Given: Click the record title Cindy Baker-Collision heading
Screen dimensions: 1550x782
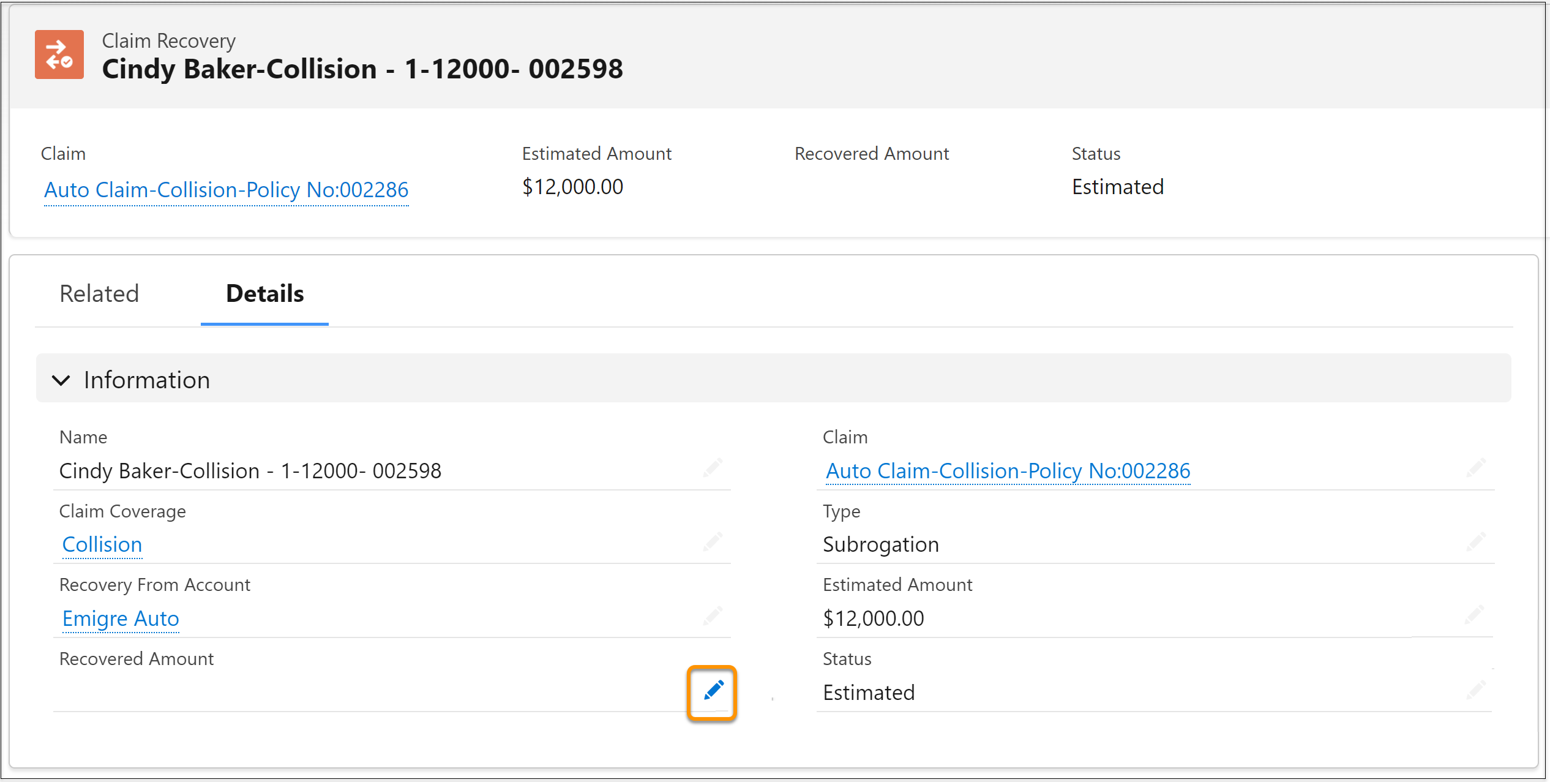Looking at the screenshot, I should [362, 69].
